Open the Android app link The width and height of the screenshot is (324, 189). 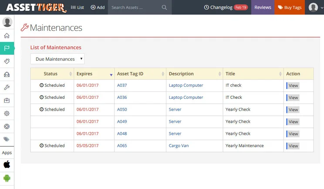7,178
